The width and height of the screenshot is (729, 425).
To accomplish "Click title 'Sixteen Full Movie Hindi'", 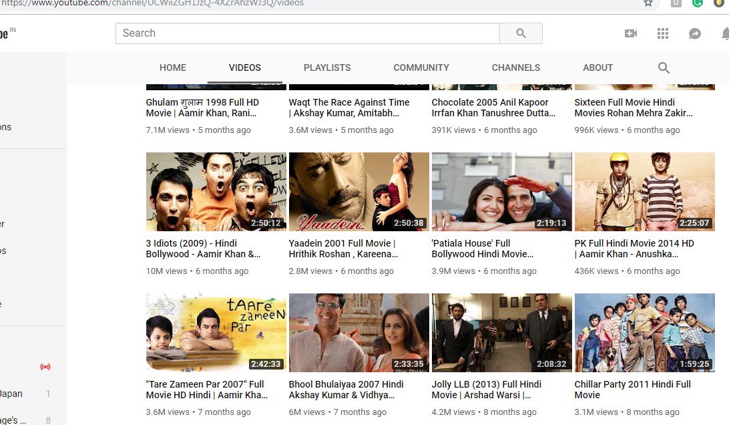I will (x=634, y=108).
